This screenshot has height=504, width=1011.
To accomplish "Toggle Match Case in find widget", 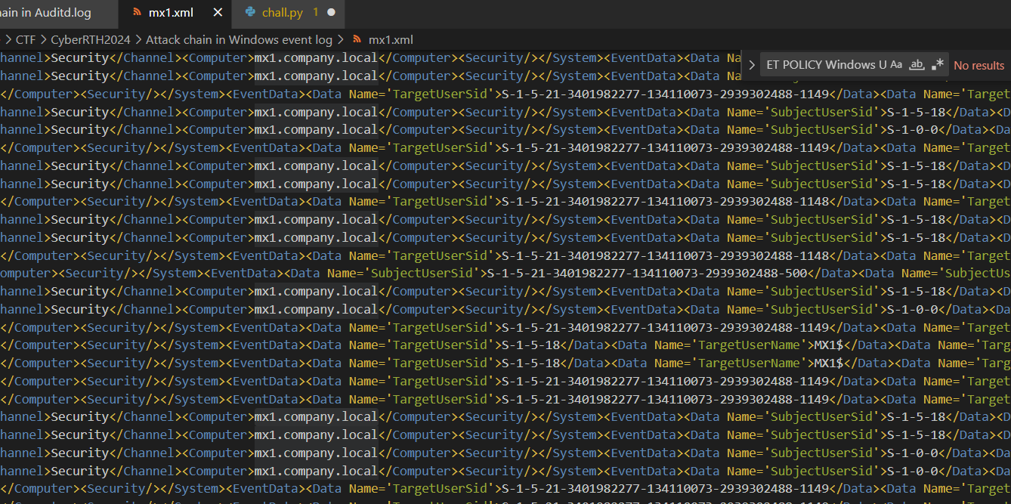I will pos(896,65).
